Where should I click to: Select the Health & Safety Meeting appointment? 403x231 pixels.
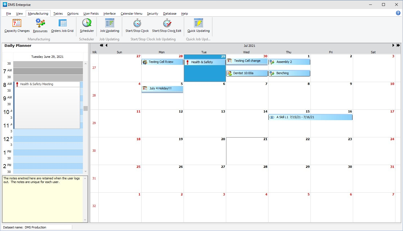pos(47,105)
